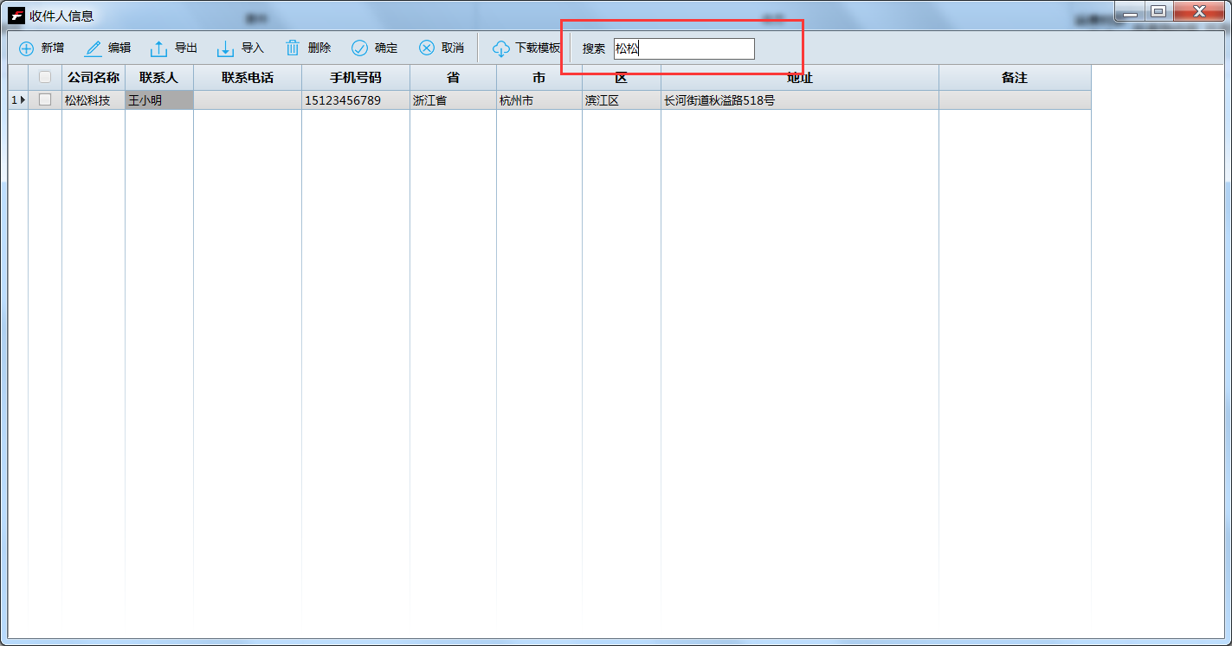
Task: Minimize the 收件人信息 window
Action: point(1130,11)
